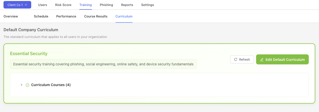The width and height of the screenshot is (319, 112).
Task: Click the green check circle beside Curriculum Courses
Action: [28, 85]
